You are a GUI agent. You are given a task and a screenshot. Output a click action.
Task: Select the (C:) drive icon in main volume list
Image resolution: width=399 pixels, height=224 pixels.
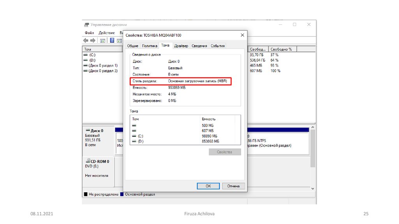(x=86, y=55)
